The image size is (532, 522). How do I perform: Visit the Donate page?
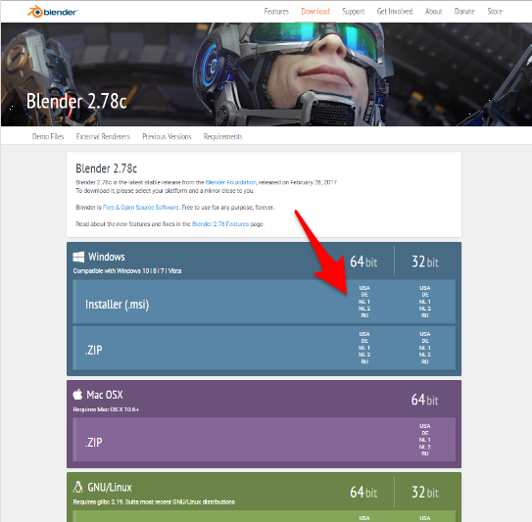tap(464, 12)
